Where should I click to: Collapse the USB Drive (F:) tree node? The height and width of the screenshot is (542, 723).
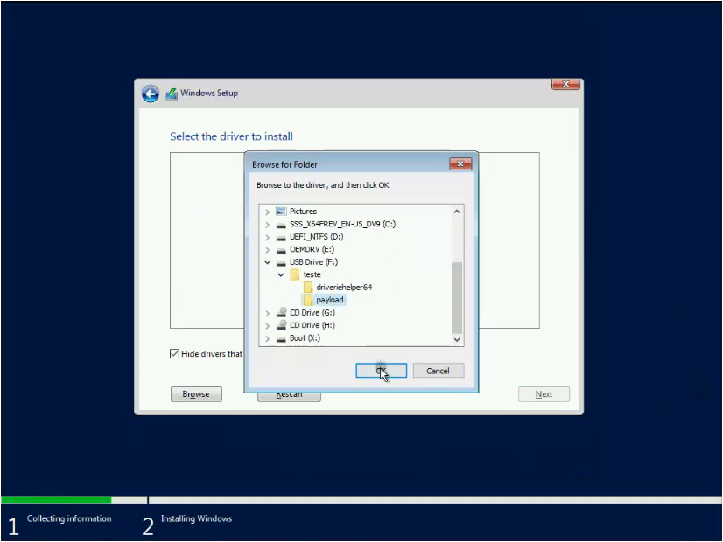(268, 261)
